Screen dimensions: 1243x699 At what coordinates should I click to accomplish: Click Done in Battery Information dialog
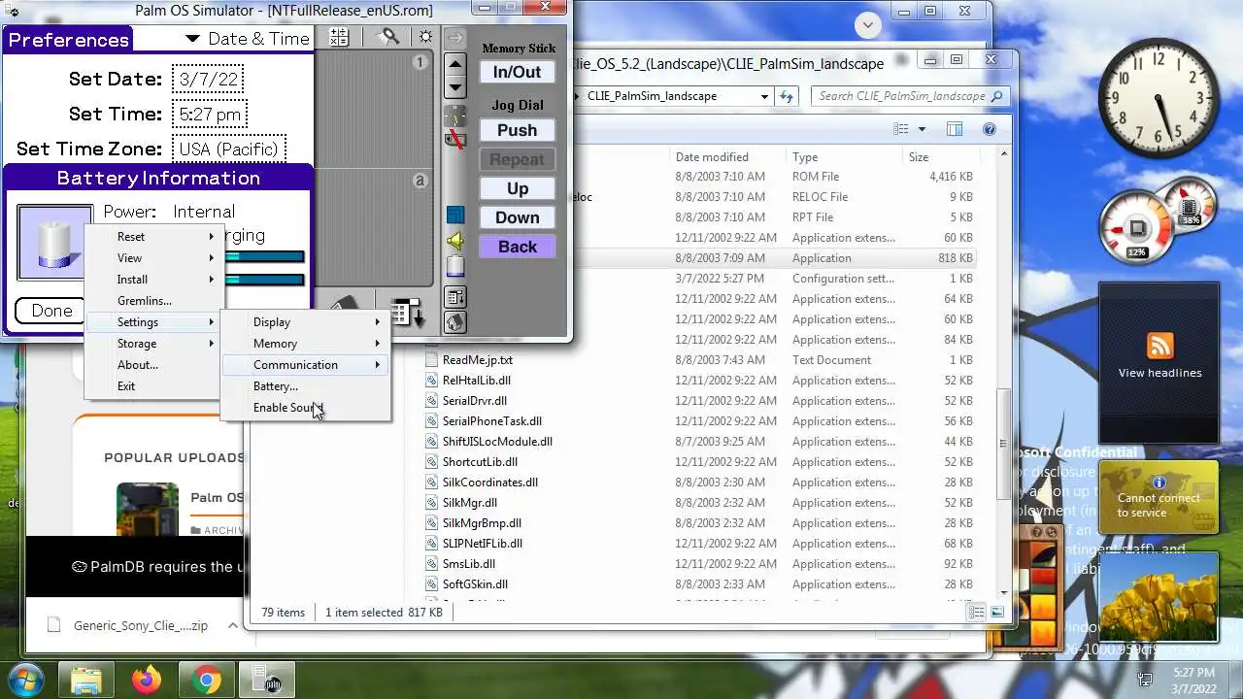click(51, 311)
